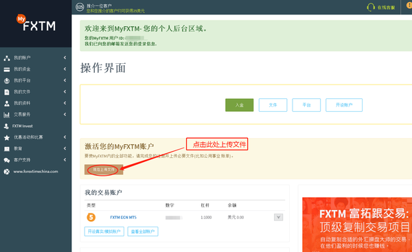The height and width of the screenshot is (252, 412).
Task: Click the 我的文件 document icon
Action: 7,92
